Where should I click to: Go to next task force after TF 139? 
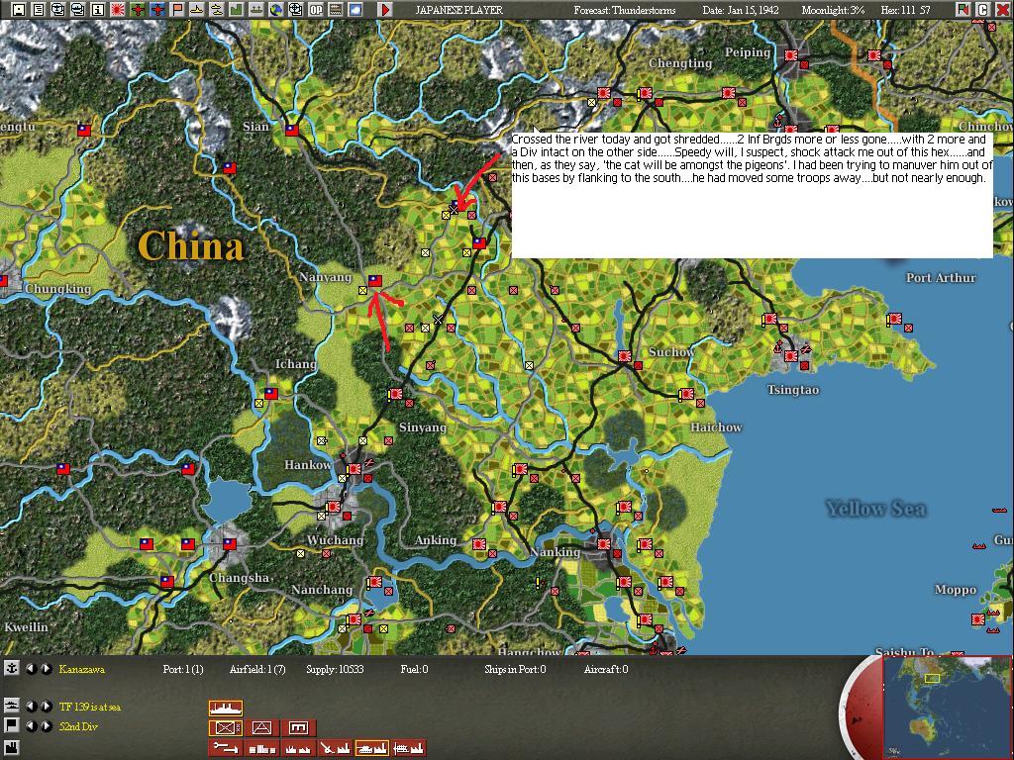click(46, 707)
